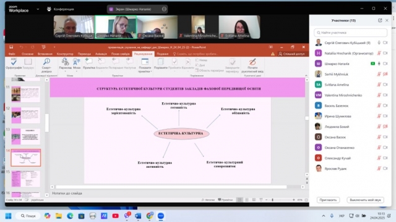The image size is (396, 222).
Task: Open Смарт-довідка smart lookup
Action: click(46, 65)
